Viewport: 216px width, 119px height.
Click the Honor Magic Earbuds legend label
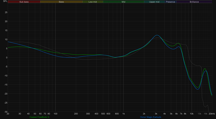point(151,117)
